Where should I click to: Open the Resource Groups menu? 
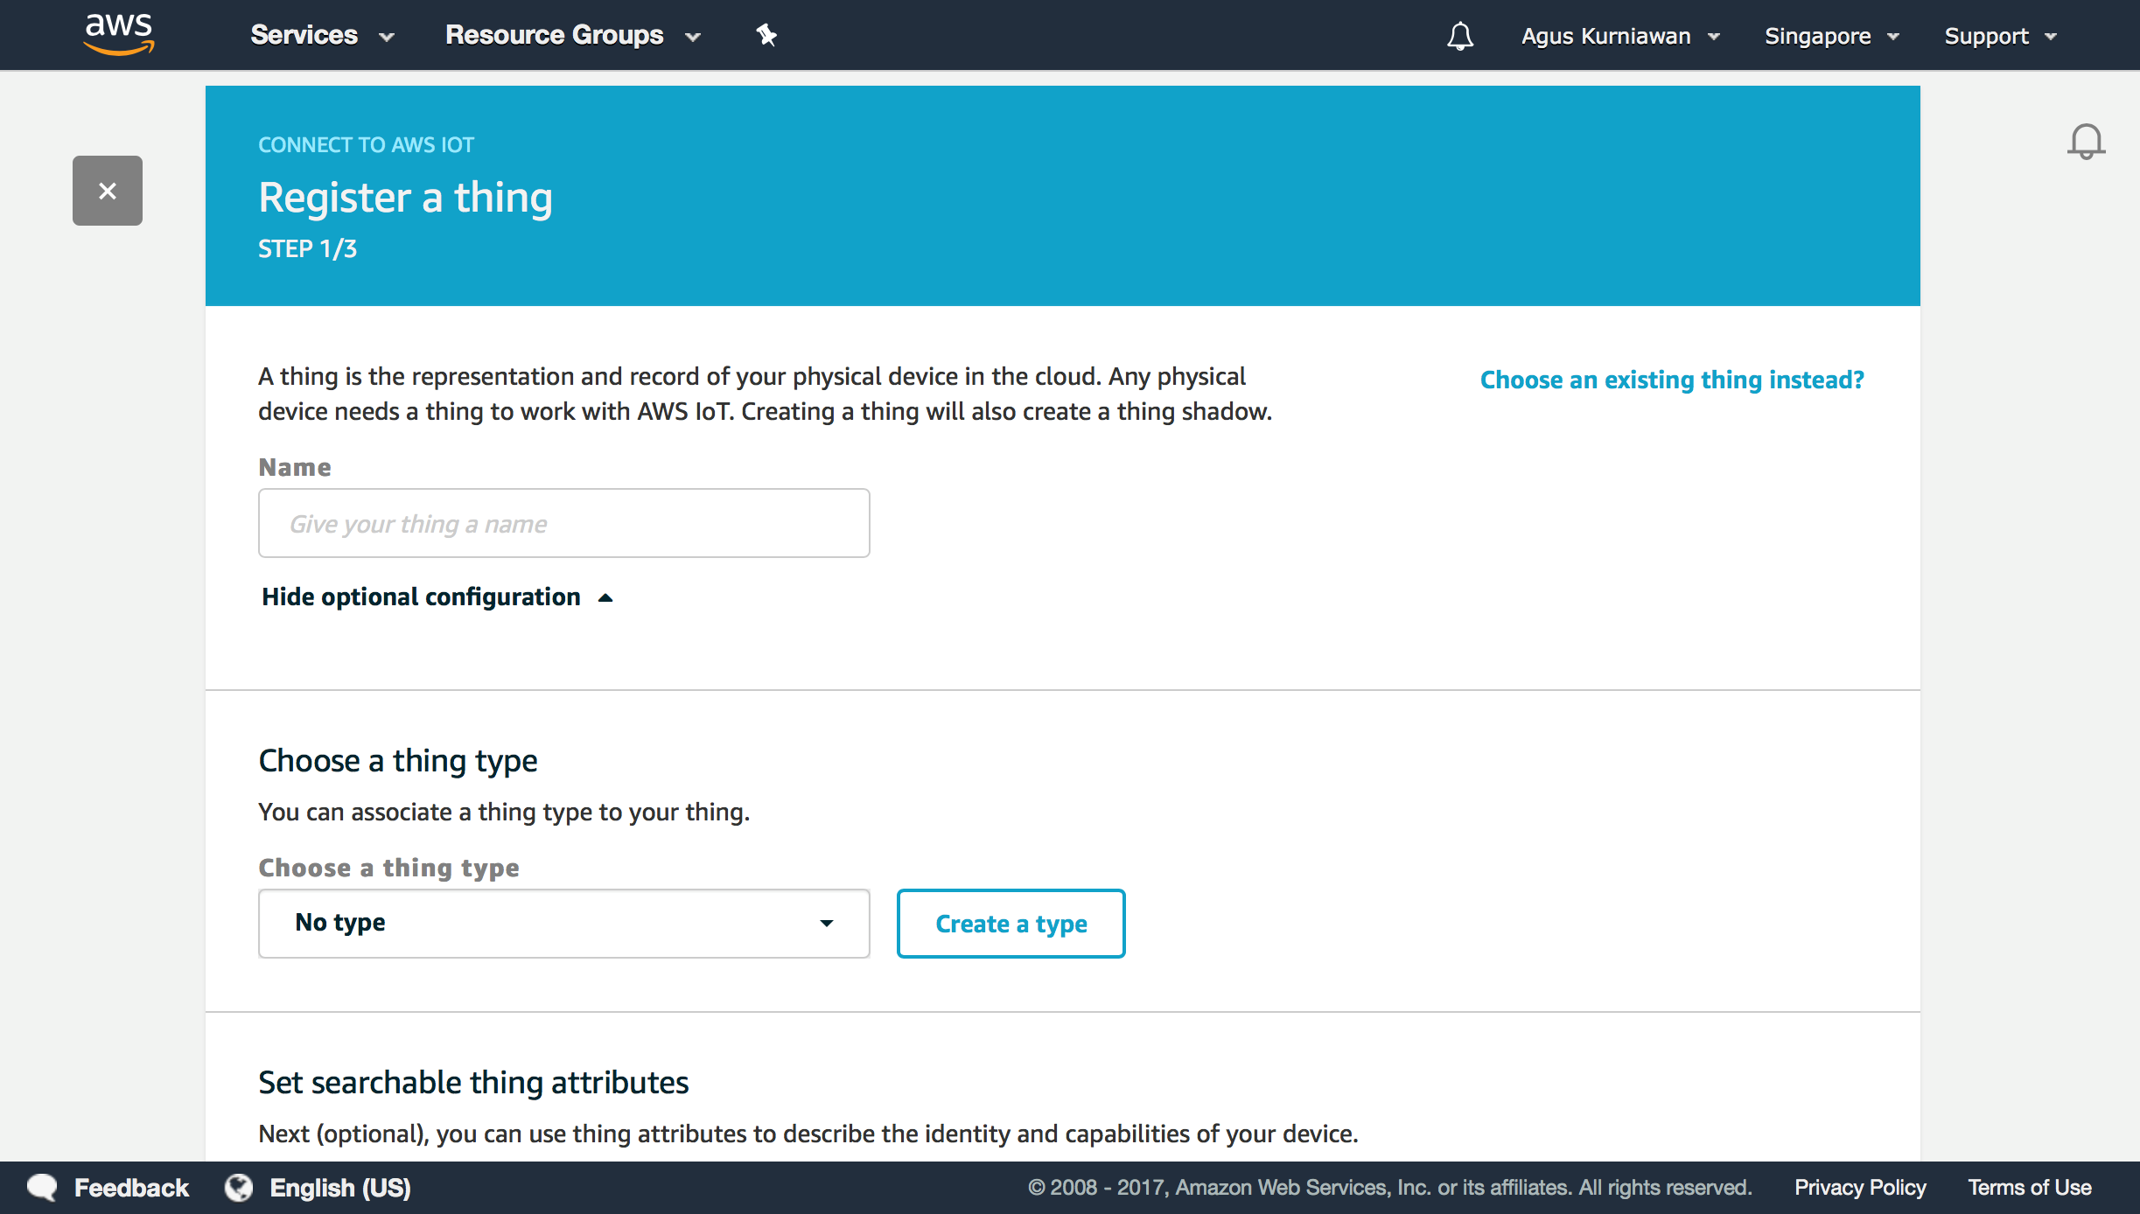pos(573,35)
